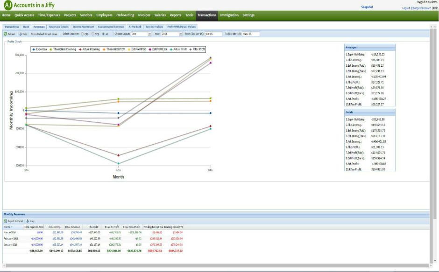Open the Immigration menu
439x272 pixels.
(229, 15)
